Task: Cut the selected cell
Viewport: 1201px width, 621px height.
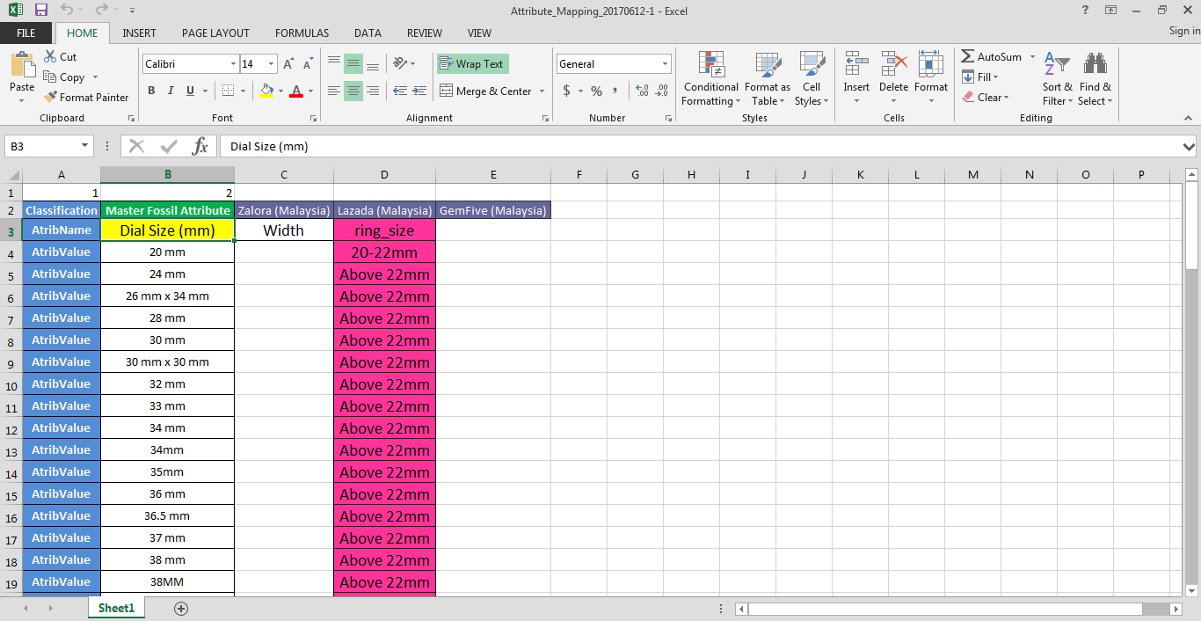Action: pos(61,56)
